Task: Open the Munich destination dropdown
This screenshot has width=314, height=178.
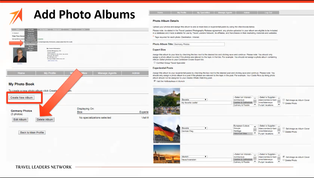Action: (x=194, y=157)
